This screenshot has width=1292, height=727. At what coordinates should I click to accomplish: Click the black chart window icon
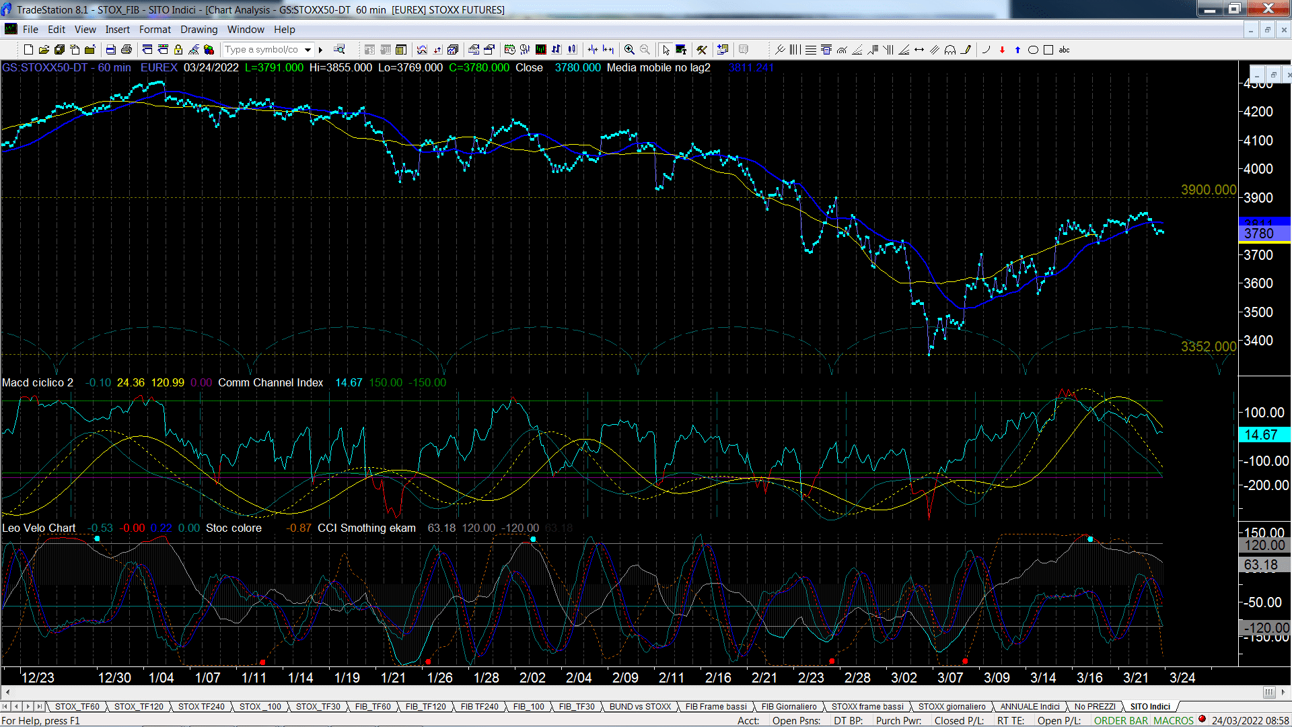540,49
